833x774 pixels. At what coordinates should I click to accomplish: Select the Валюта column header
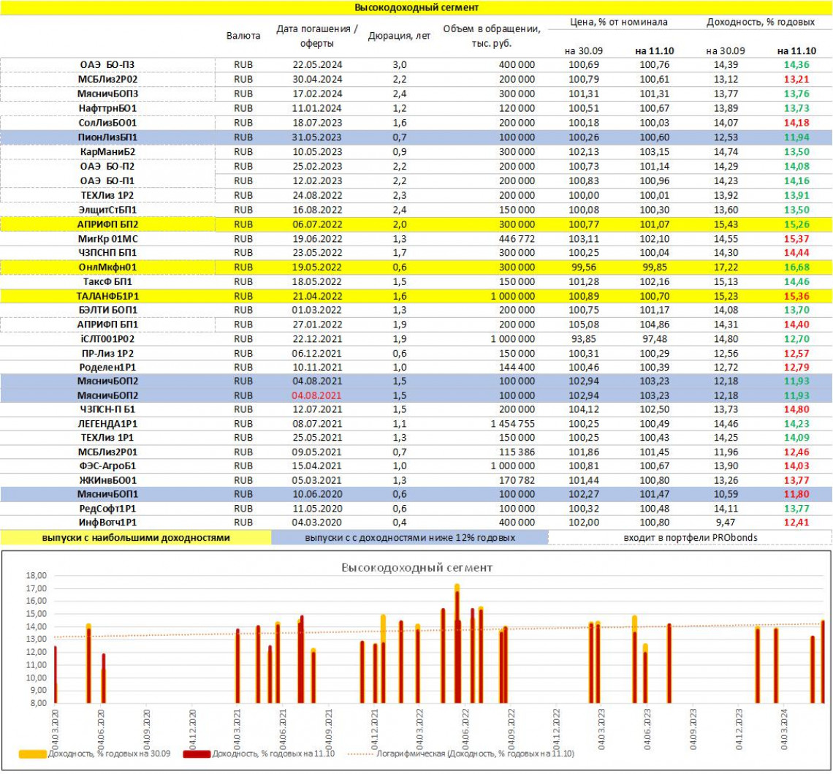click(x=243, y=35)
